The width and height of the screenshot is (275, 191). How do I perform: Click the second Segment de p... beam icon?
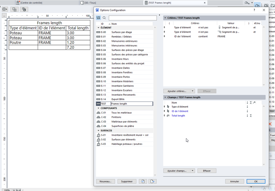[219, 32]
